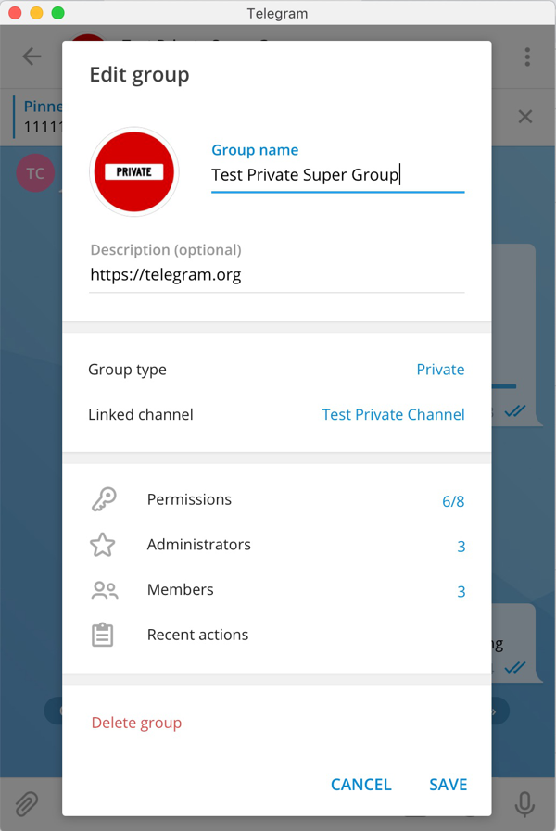Click Delete group
The height and width of the screenshot is (831, 556).
pos(136,724)
